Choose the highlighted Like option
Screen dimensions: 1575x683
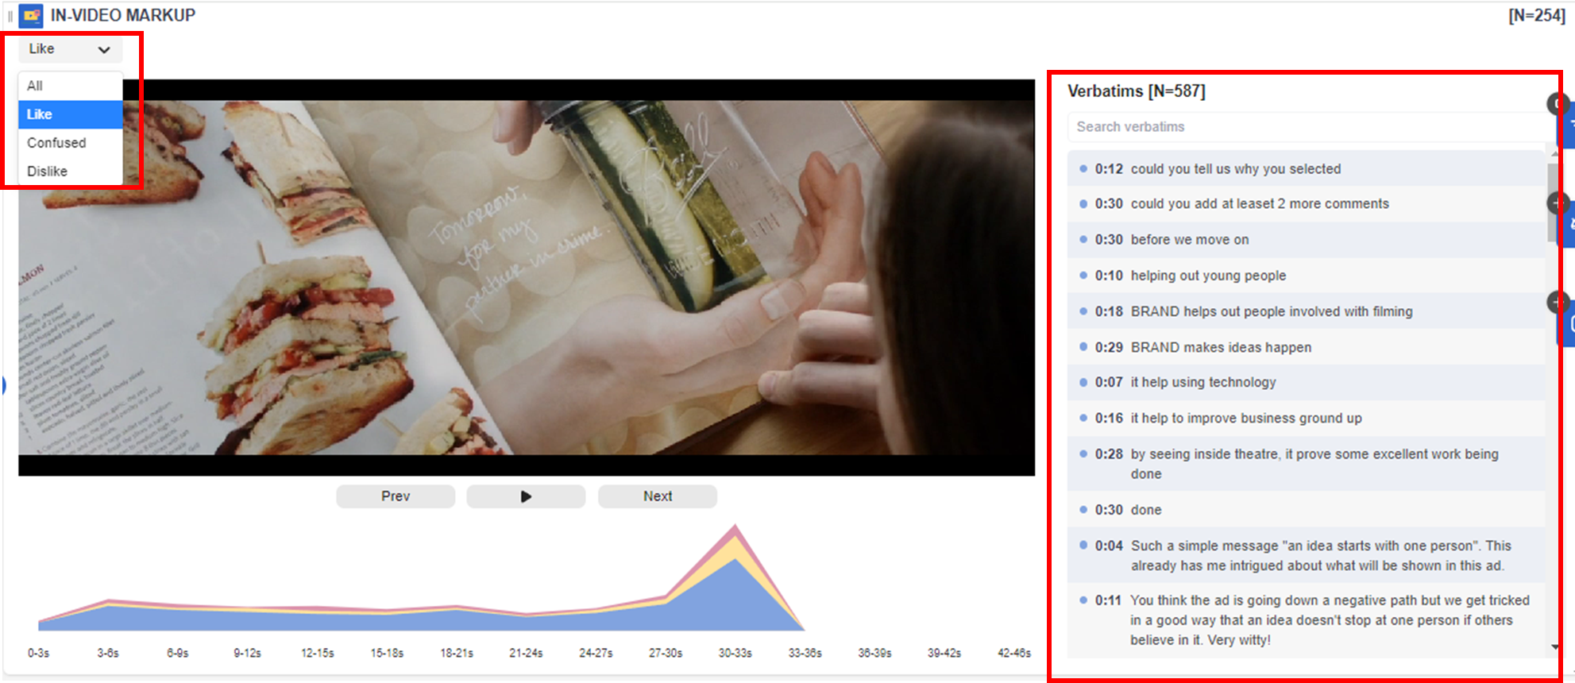coord(70,114)
